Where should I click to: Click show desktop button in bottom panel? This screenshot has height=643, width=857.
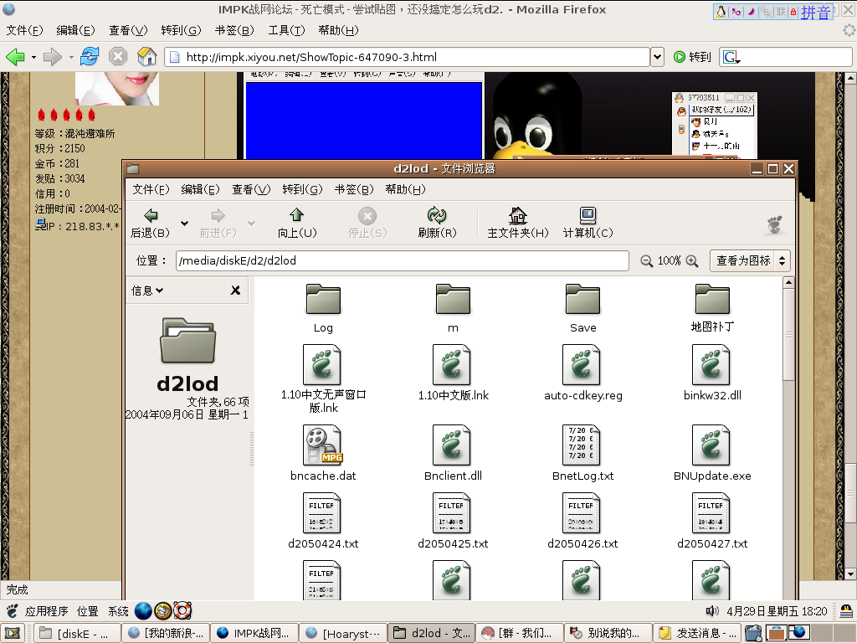point(12,633)
